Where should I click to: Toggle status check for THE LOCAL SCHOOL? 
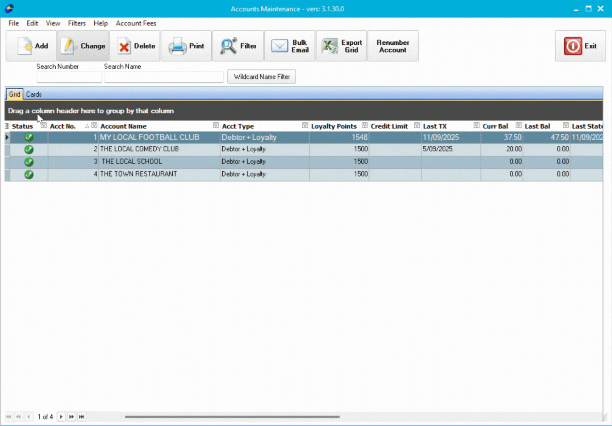[x=28, y=162]
